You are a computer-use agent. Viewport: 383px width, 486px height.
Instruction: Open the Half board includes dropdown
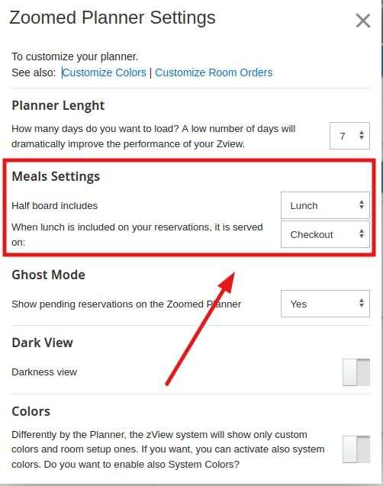325,205
